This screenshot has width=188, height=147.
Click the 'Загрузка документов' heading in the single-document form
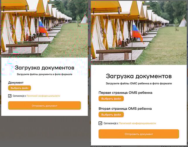(x=45, y=68)
